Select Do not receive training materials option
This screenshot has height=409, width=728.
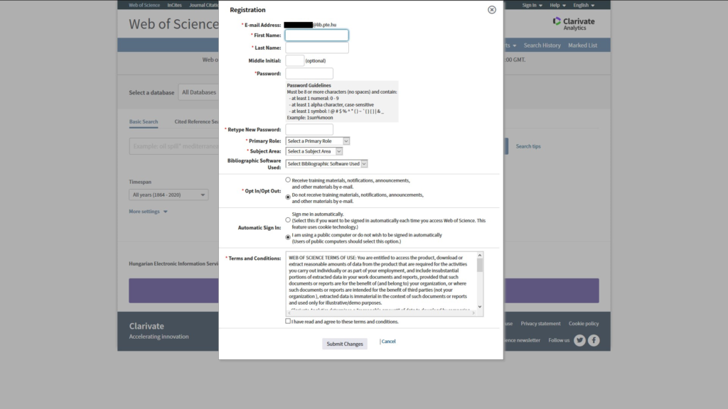[288, 197]
